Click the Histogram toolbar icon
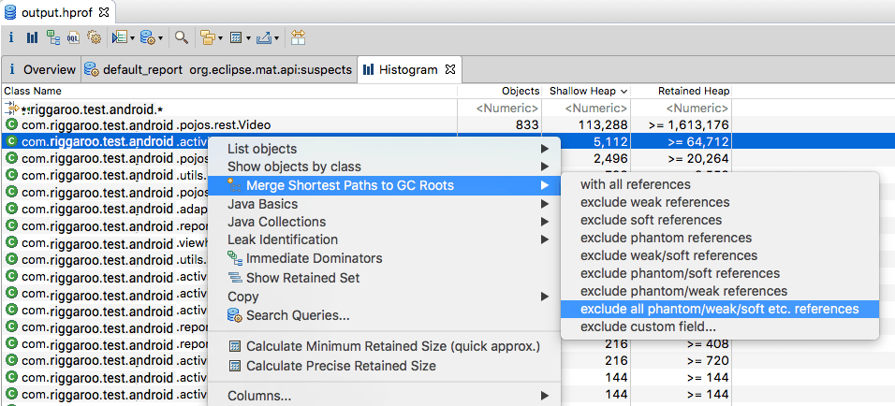The width and height of the screenshot is (895, 406). (33, 37)
